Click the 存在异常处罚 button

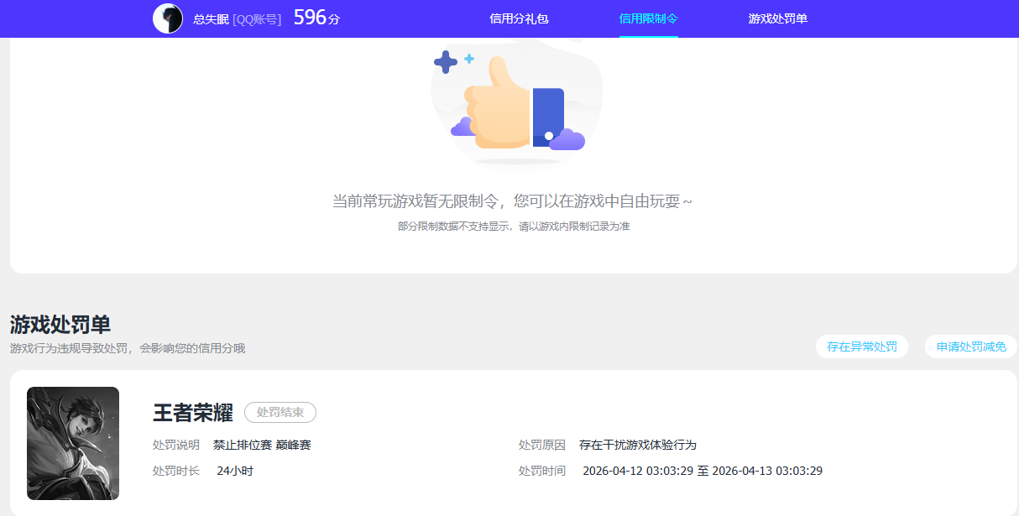862,347
